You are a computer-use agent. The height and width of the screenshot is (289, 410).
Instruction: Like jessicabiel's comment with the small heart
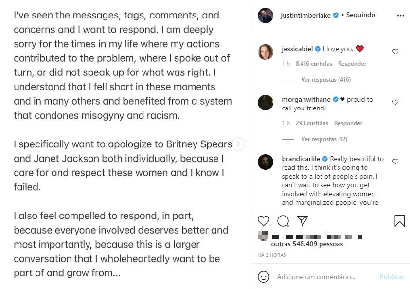[x=395, y=52]
